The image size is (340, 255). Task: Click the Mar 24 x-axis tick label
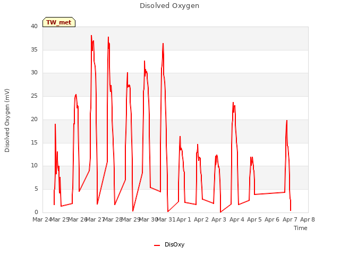[x=42, y=219]
